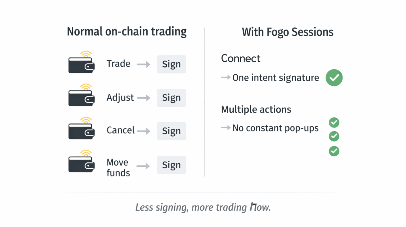406x227 pixels.
Task: Click the bottom small green checkmark
Action: pyautogui.click(x=334, y=151)
